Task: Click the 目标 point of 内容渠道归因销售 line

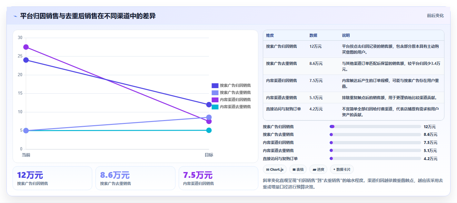Action: (x=209, y=121)
